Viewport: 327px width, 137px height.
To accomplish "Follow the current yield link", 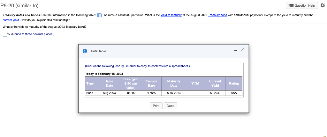I will coord(11,20).
